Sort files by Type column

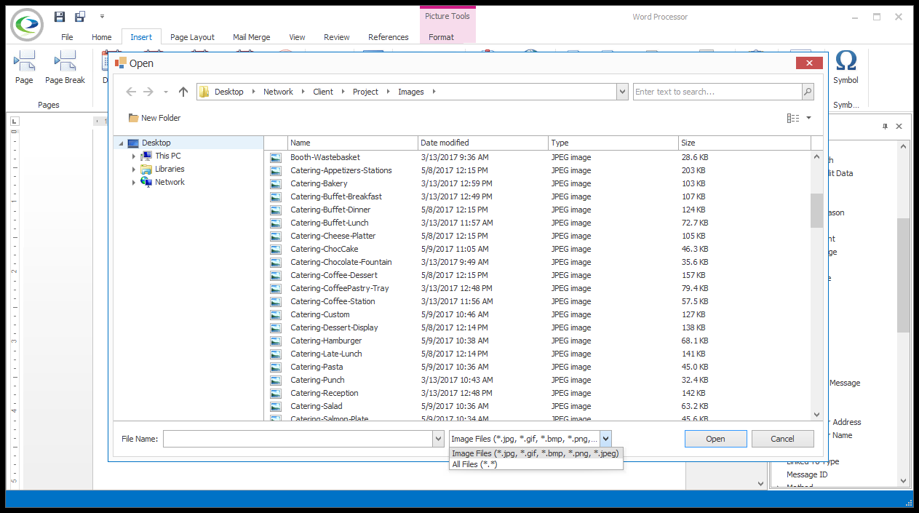coord(613,143)
